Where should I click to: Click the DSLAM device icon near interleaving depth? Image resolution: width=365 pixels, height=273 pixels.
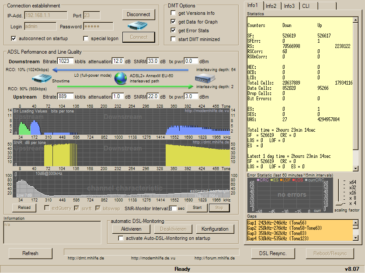pyautogui.click(x=205, y=78)
